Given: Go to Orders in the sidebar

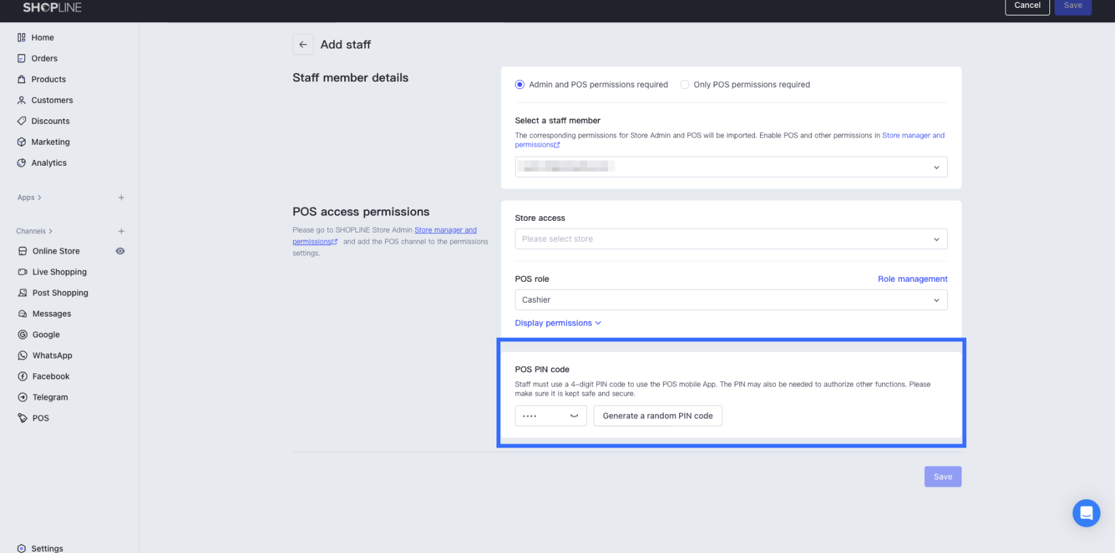Looking at the screenshot, I should [x=44, y=58].
